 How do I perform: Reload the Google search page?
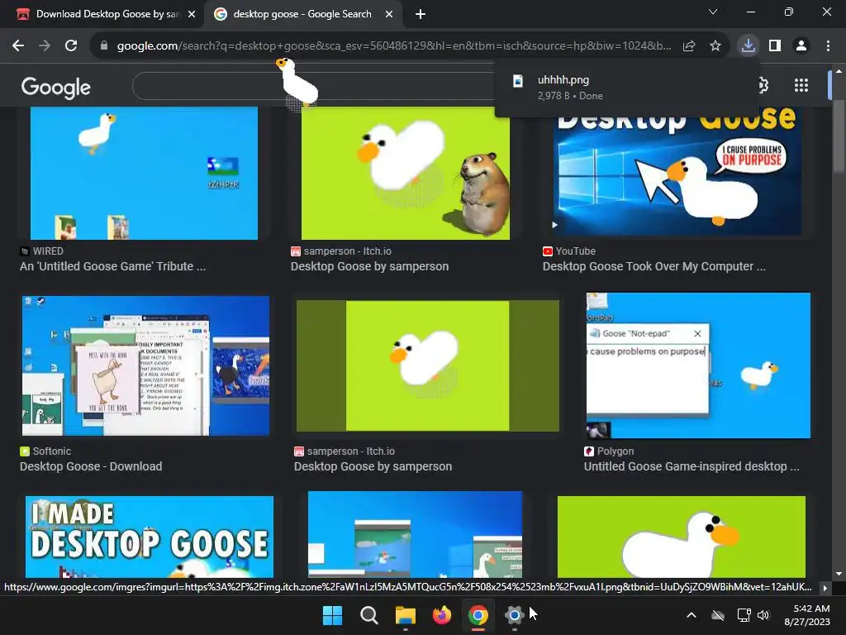(71, 46)
